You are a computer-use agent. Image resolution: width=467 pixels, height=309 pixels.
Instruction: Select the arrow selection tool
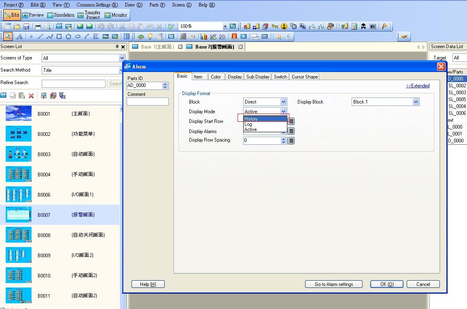[x=8, y=36]
